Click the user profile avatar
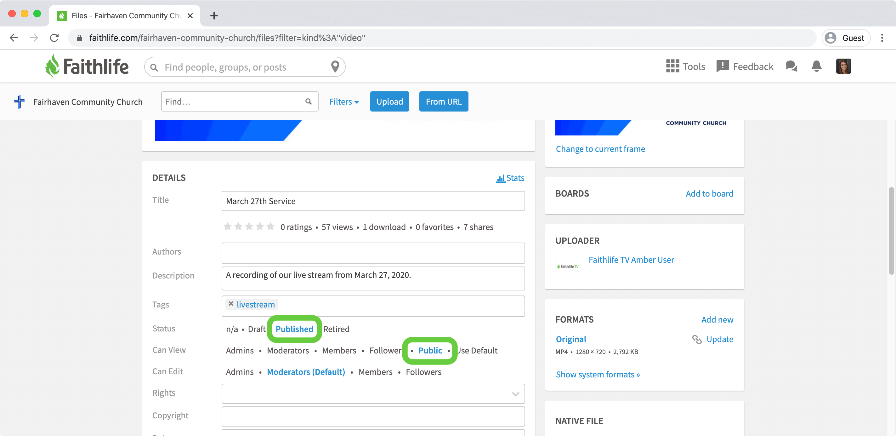 pyautogui.click(x=843, y=66)
